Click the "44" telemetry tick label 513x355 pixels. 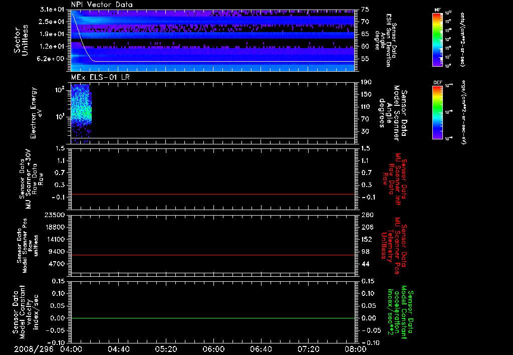tap(365, 264)
